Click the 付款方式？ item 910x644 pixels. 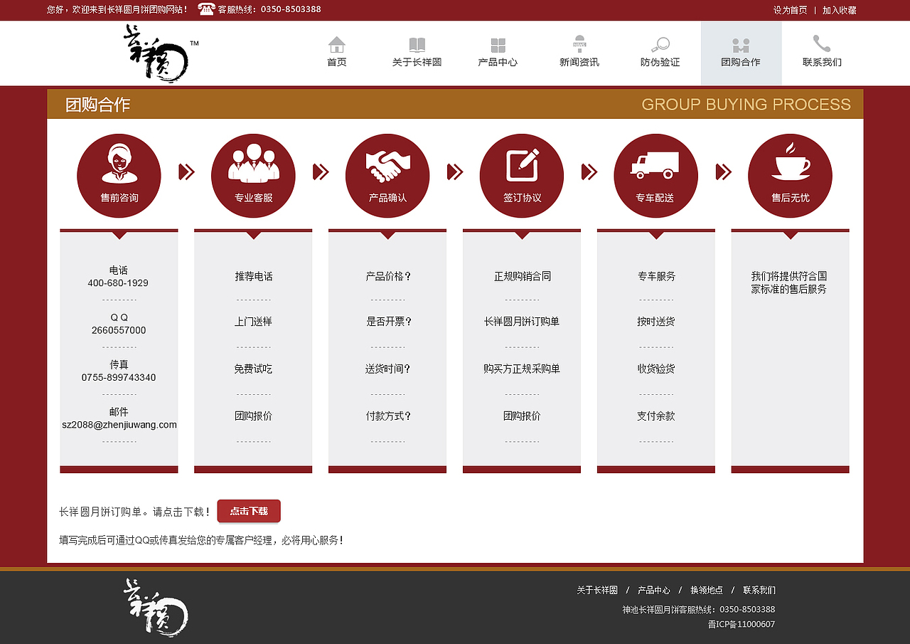pyautogui.click(x=389, y=416)
